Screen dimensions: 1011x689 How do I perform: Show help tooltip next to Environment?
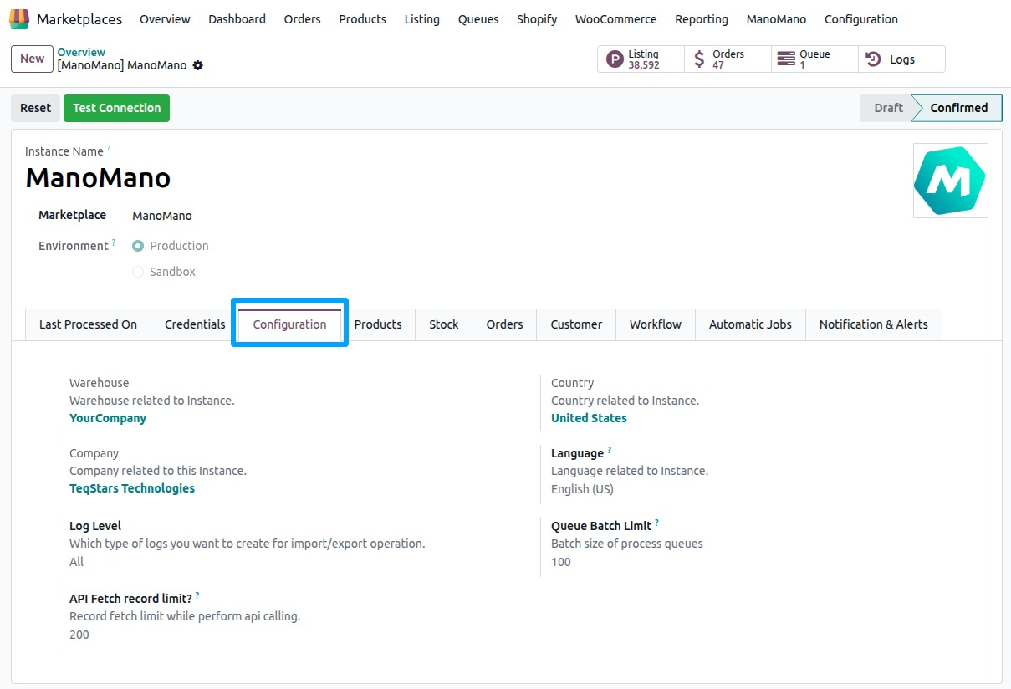click(x=114, y=242)
